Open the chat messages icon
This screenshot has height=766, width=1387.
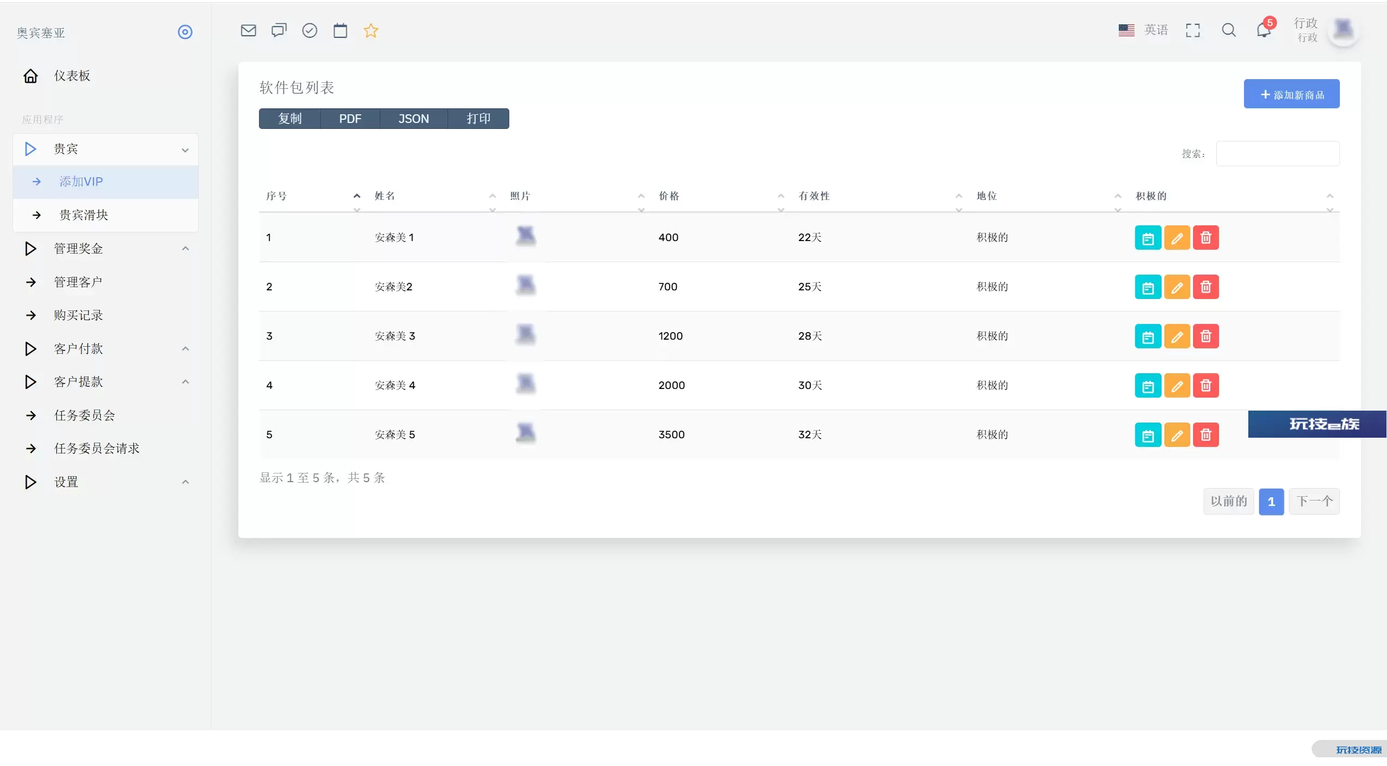point(279,30)
